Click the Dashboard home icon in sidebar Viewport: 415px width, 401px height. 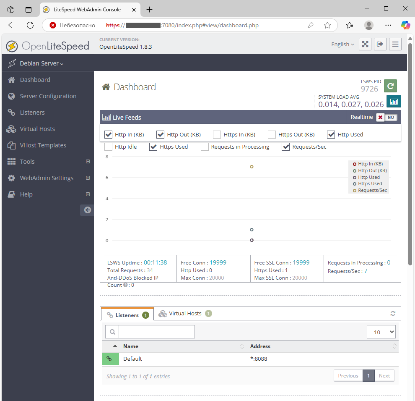(x=11, y=80)
